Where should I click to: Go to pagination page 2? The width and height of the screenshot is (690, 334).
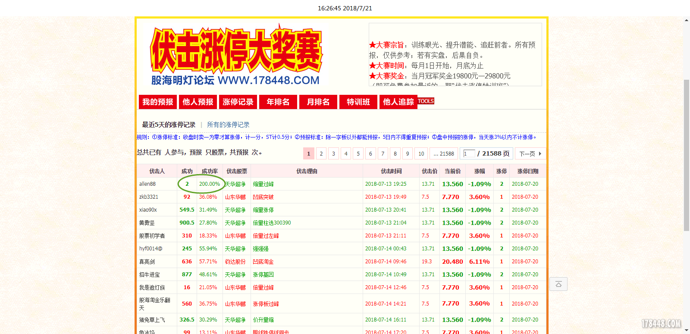321,153
